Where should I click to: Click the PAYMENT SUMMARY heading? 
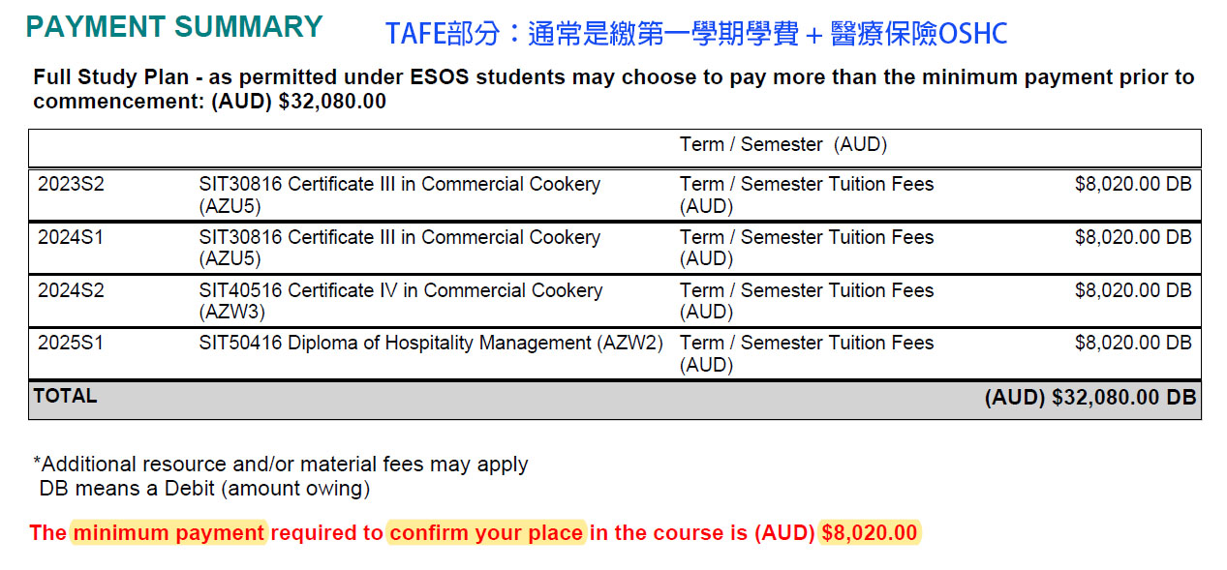coord(174,27)
